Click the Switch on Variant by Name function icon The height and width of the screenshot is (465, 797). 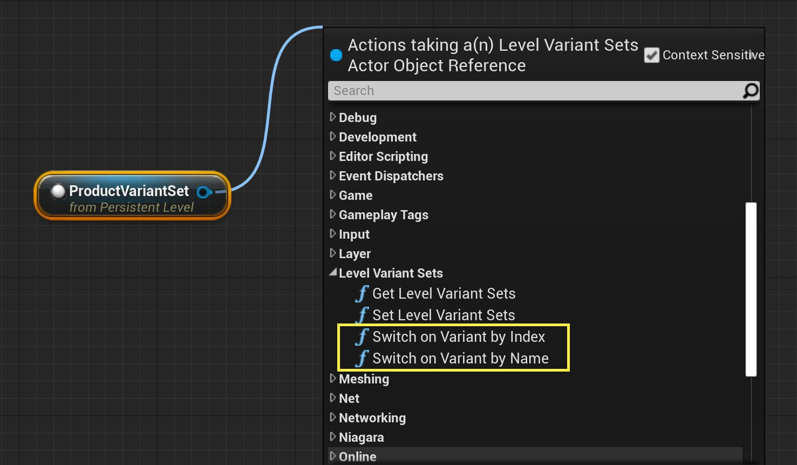coord(362,359)
